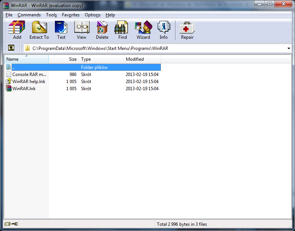Screen dimensions: 295x231
Task: Select the 'WinRAR.lnk' file name
Action: (24, 89)
